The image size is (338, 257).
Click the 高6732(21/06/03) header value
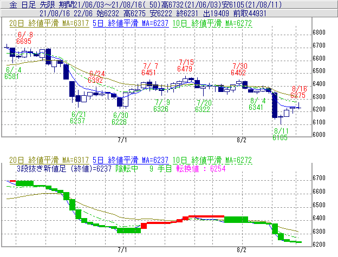(x=191, y=4)
